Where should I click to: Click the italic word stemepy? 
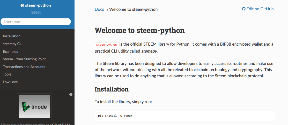click(149, 52)
